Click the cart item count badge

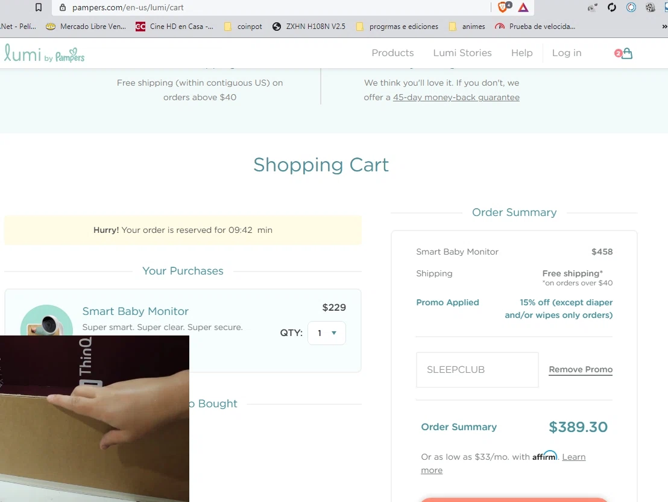[618, 53]
